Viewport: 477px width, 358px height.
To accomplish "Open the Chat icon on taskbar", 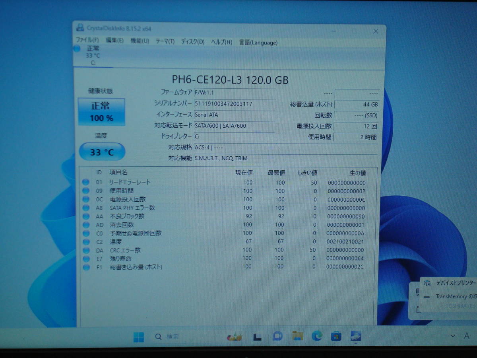I will [278, 337].
